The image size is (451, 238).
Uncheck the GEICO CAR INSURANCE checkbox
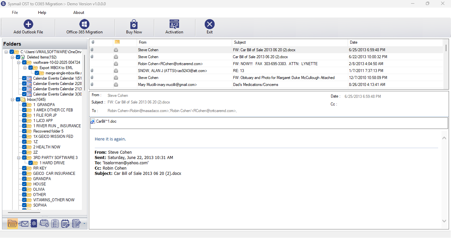click(x=24, y=174)
